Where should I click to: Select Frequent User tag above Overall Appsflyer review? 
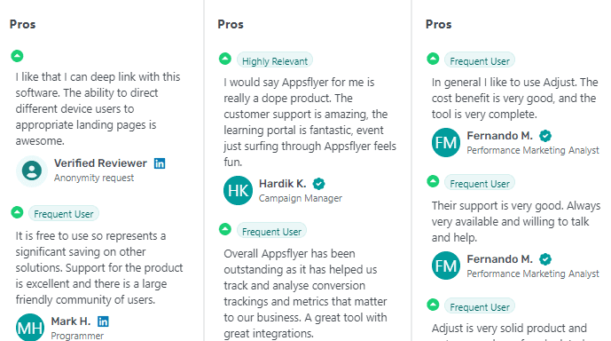click(271, 232)
